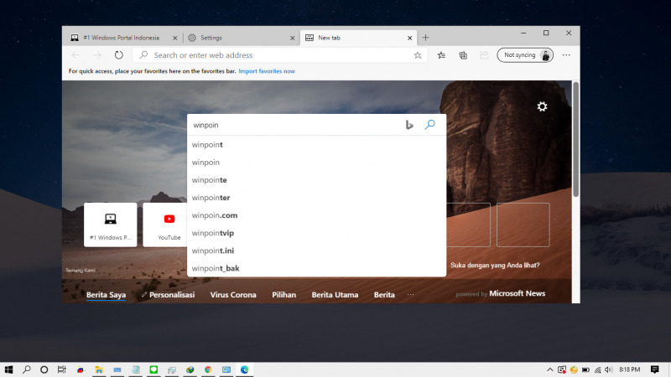Click the Tentang Kami link
This screenshot has width=671, height=377.
pyautogui.click(x=81, y=270)
